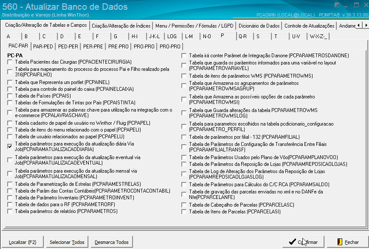Screen dimensions: 369x249
Task: Click the PC-PA group heading
Action: click(x=15, y=56)
